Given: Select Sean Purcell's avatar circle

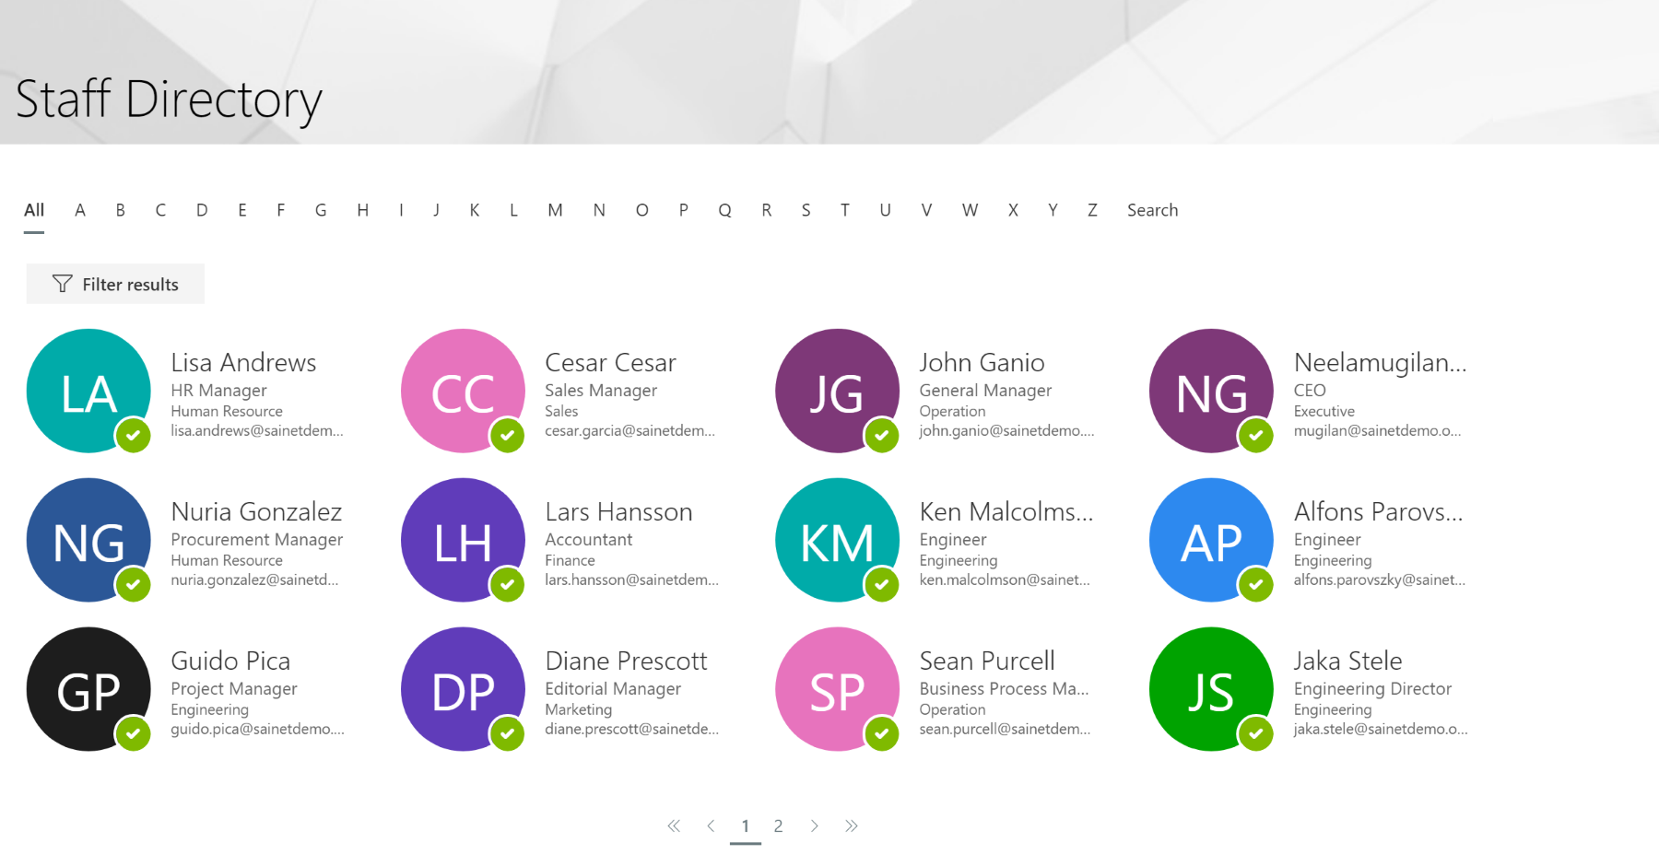Looking at the screenshot, I should [x=837, y=689].
